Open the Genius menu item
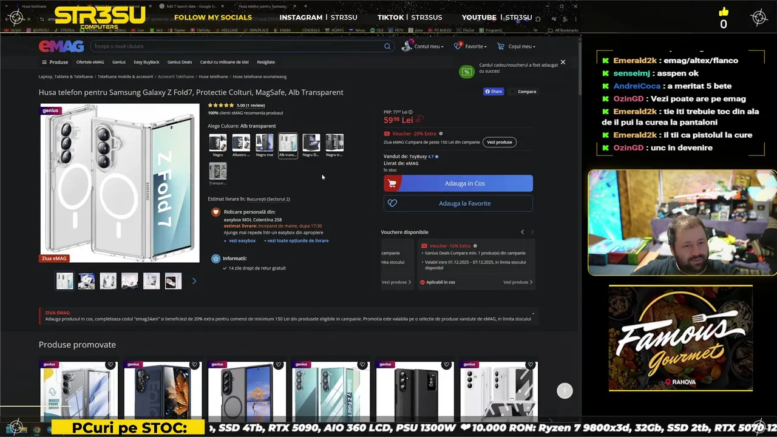 click(x=119, y=62)
